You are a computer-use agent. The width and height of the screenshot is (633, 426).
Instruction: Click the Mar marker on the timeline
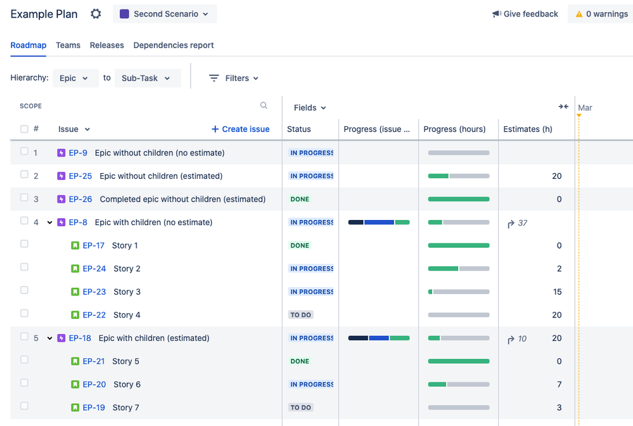[584, 107]
